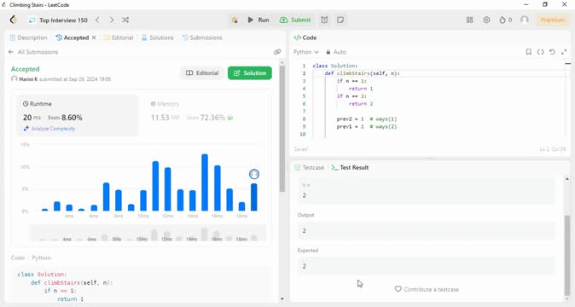The image size is (575, 307).
Task: Click the editor bookmark icon
Action: [528, 52]
